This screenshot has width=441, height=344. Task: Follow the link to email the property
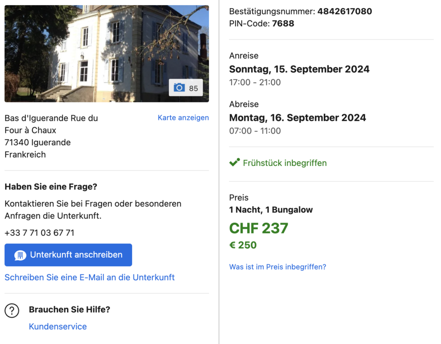point(90,277)
